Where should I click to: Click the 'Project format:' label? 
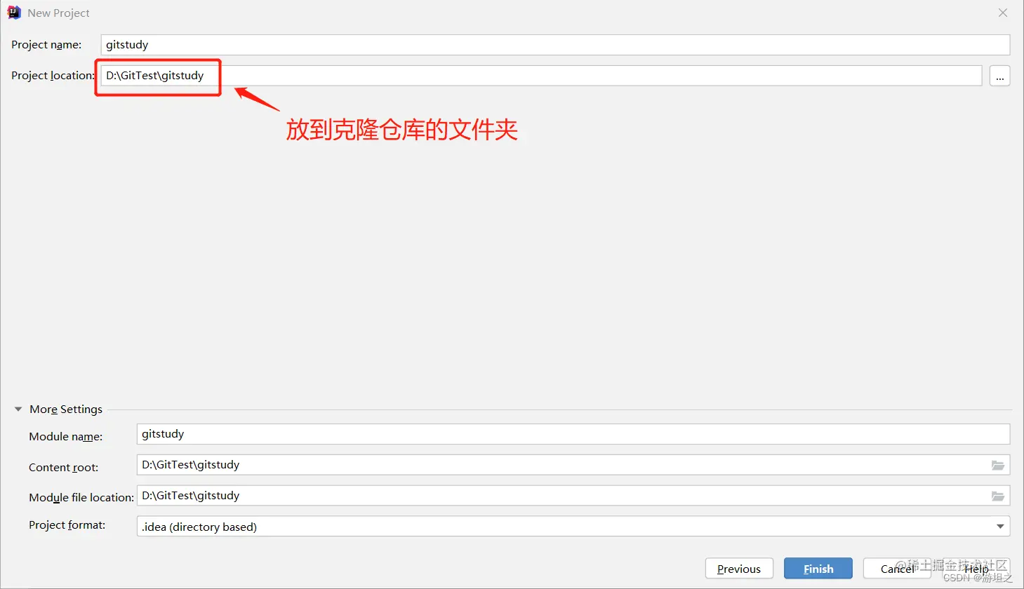[x=67, y=525]
